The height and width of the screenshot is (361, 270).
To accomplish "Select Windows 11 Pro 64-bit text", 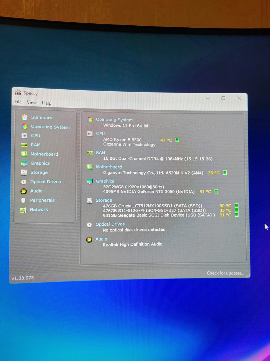I will coord(126,126).
